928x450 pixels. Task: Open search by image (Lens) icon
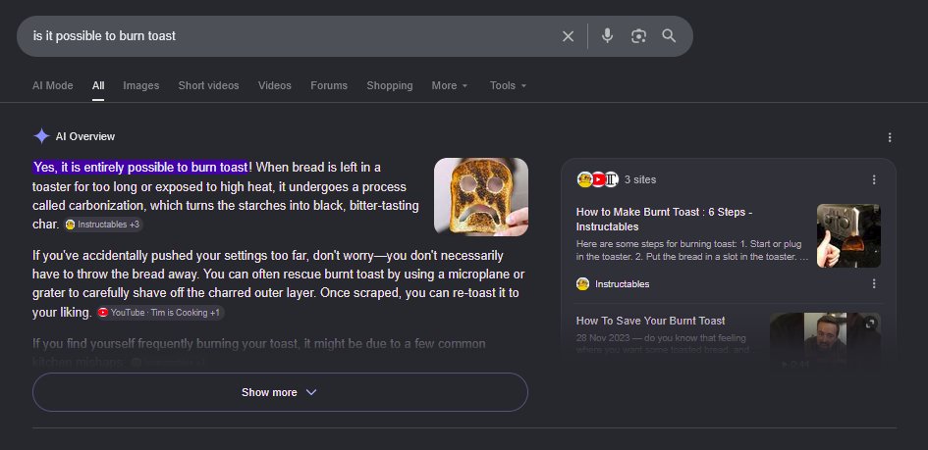(638, 36)
